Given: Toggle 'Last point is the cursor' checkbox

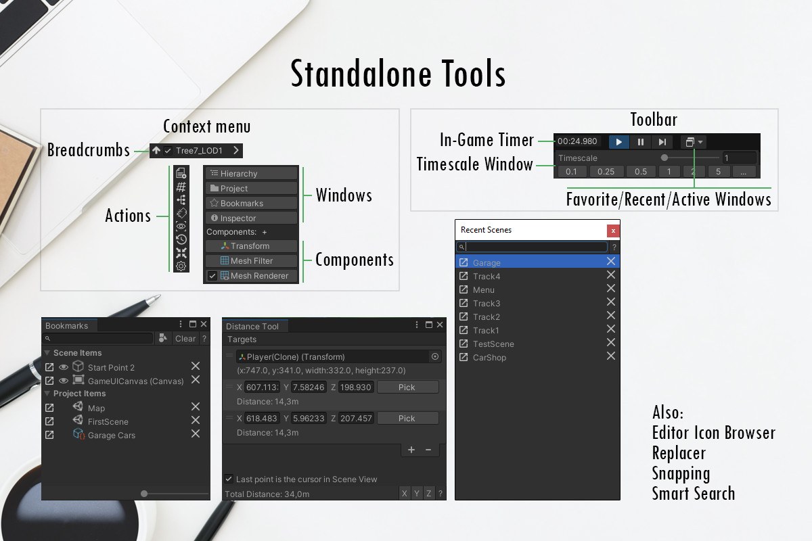Looking at the screenshot, I should click(229, 479).
